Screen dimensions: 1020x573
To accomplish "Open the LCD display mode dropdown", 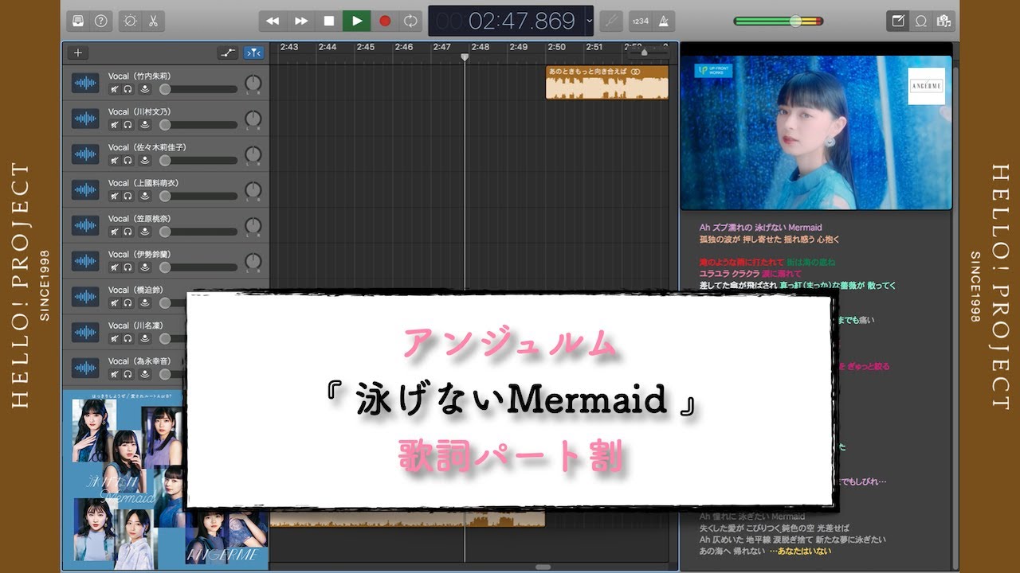I will coord(590,21).
